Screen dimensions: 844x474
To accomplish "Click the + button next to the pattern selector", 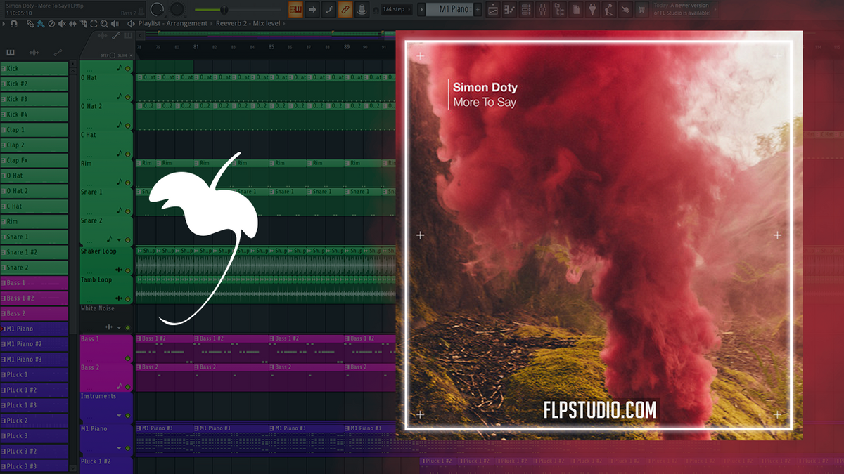I will (x=478, y=9).
